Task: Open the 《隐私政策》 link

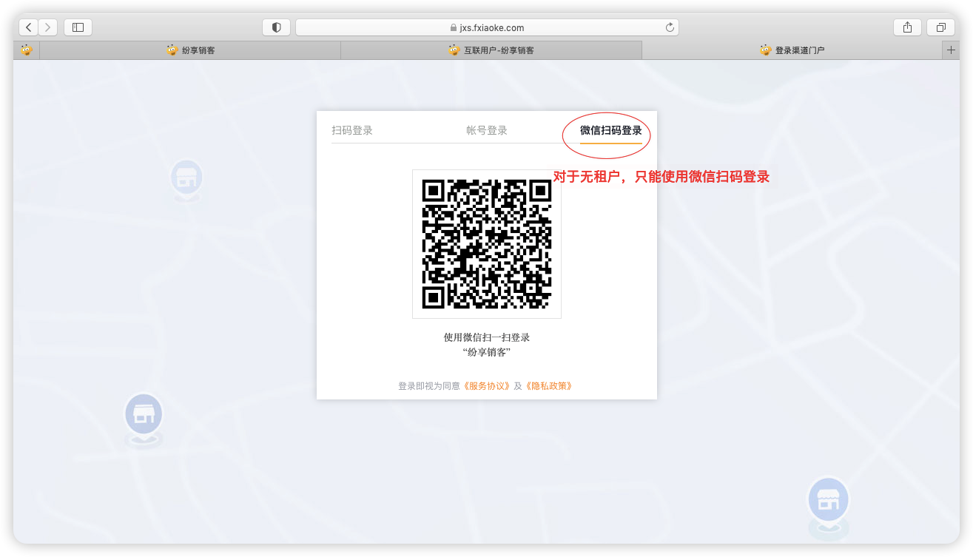Action: 548,386
